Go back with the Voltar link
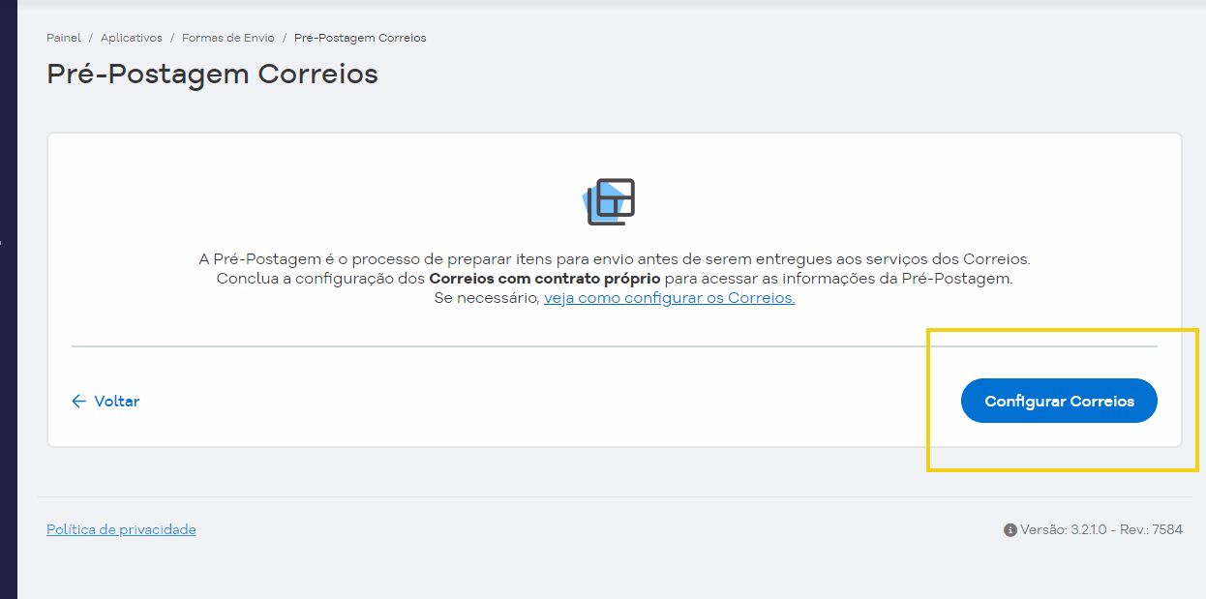The image size is (1206, 599). click(106, 401)
